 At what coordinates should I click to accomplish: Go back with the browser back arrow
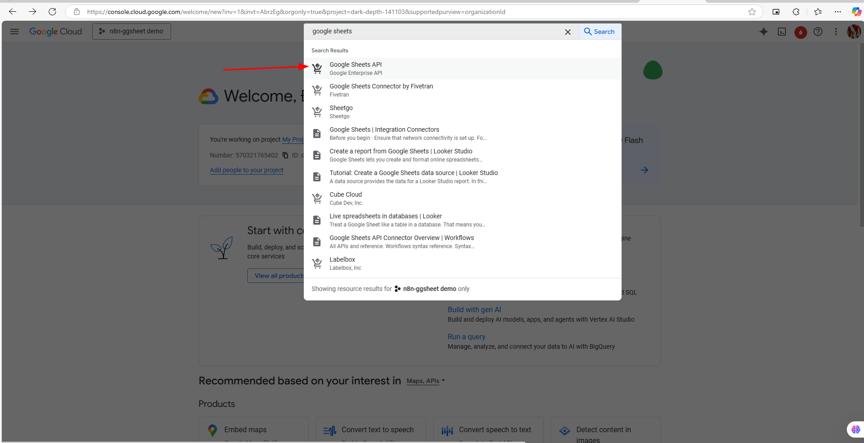[x=13, y=12]
